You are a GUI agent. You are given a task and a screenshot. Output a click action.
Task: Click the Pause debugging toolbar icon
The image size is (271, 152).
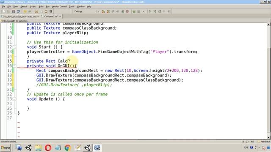tap(164, 11)
